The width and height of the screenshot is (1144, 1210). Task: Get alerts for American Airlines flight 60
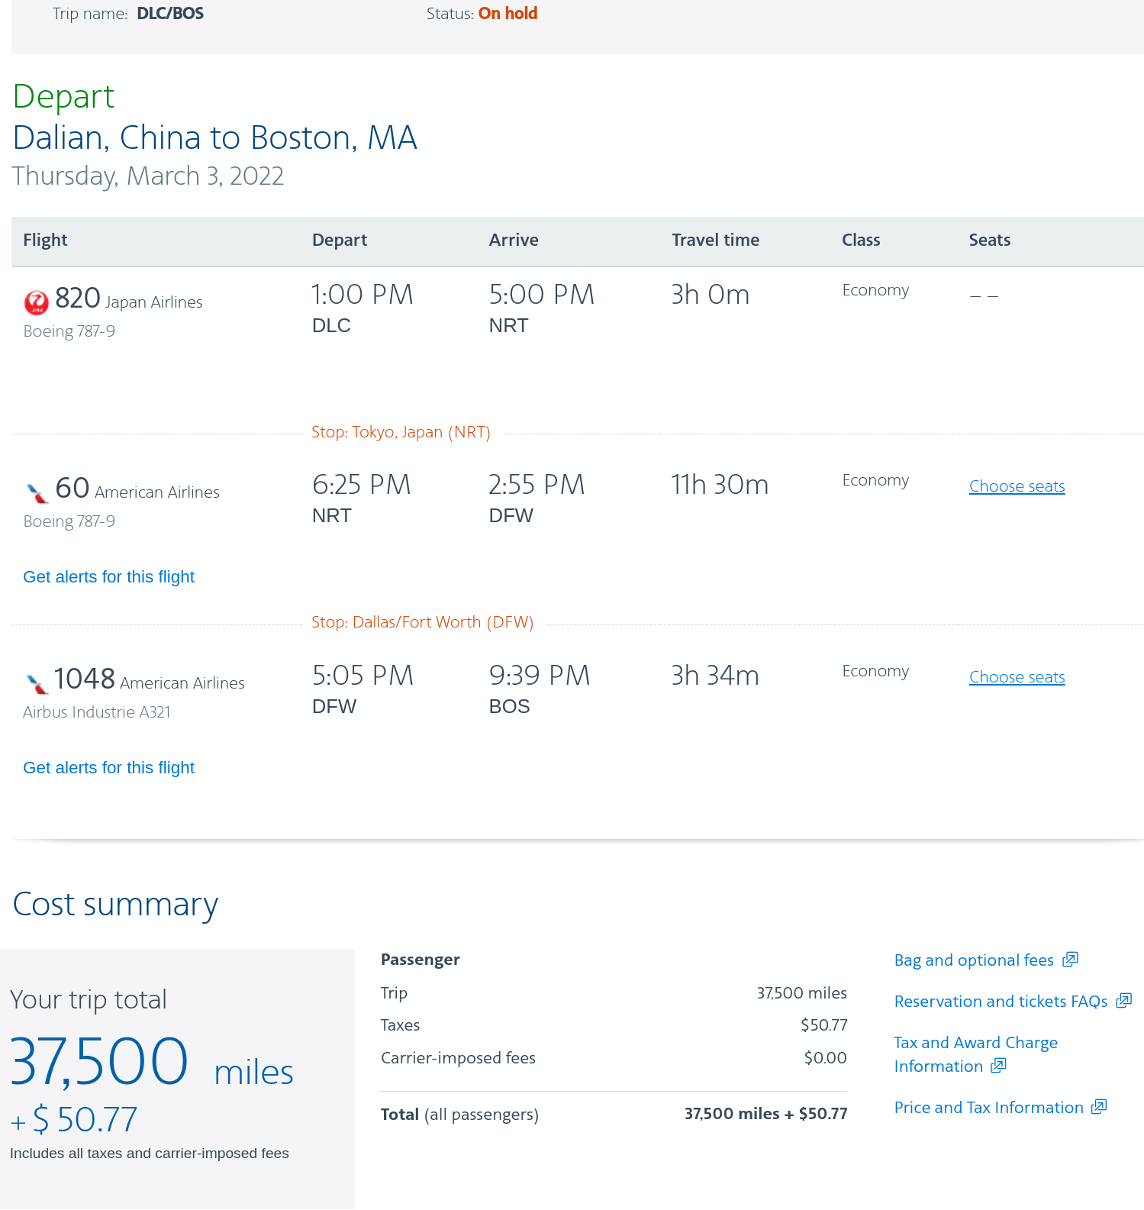click(109, 577)
